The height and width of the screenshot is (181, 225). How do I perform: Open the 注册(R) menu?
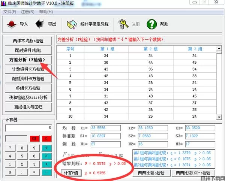27,12
